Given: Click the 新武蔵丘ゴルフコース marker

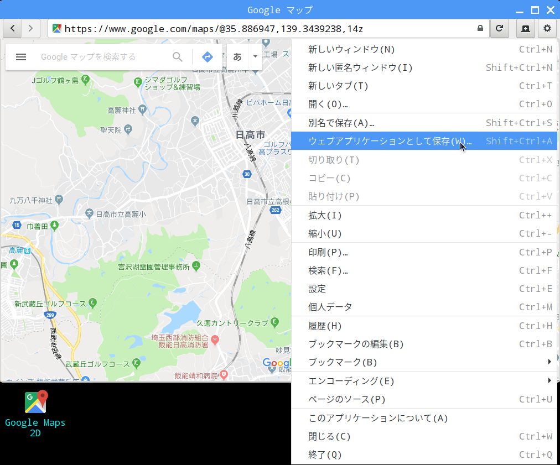Looking at the screenshot, I should (92, 304).
